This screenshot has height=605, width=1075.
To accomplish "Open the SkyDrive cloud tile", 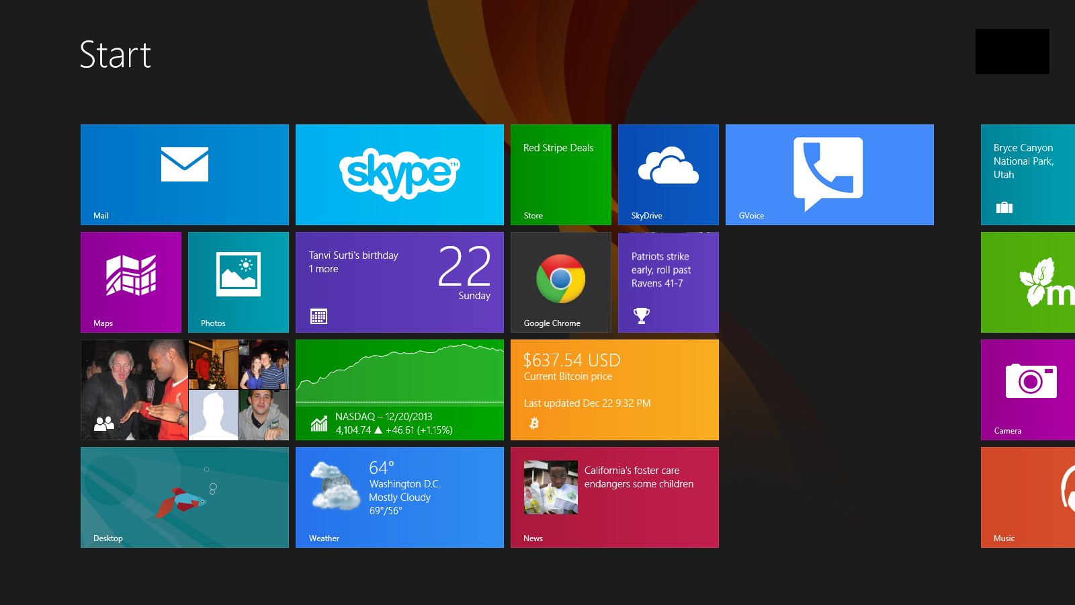I will click(668, 174).
